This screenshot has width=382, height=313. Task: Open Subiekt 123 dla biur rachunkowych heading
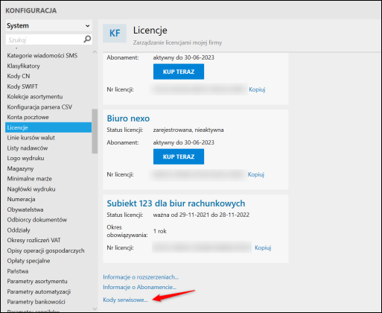[x=176, y=203]
